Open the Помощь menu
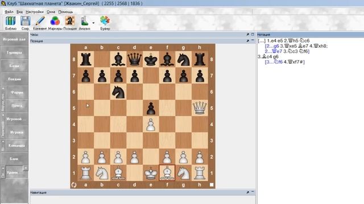Viewport: 364px width, 204px height. [x=65, y=12]
